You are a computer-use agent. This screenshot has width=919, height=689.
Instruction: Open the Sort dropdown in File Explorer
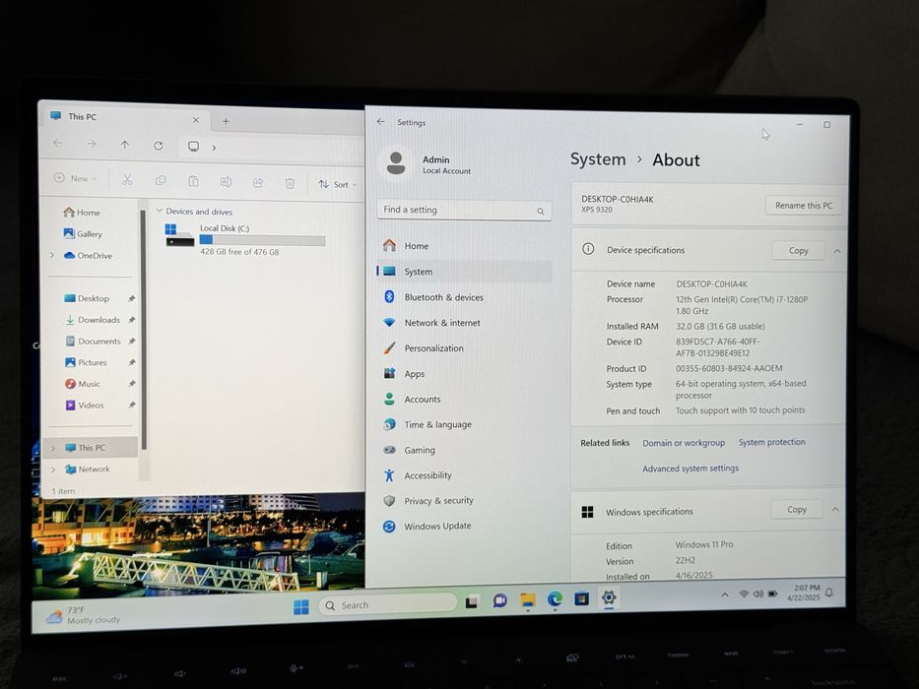click(x=338, y=184)
